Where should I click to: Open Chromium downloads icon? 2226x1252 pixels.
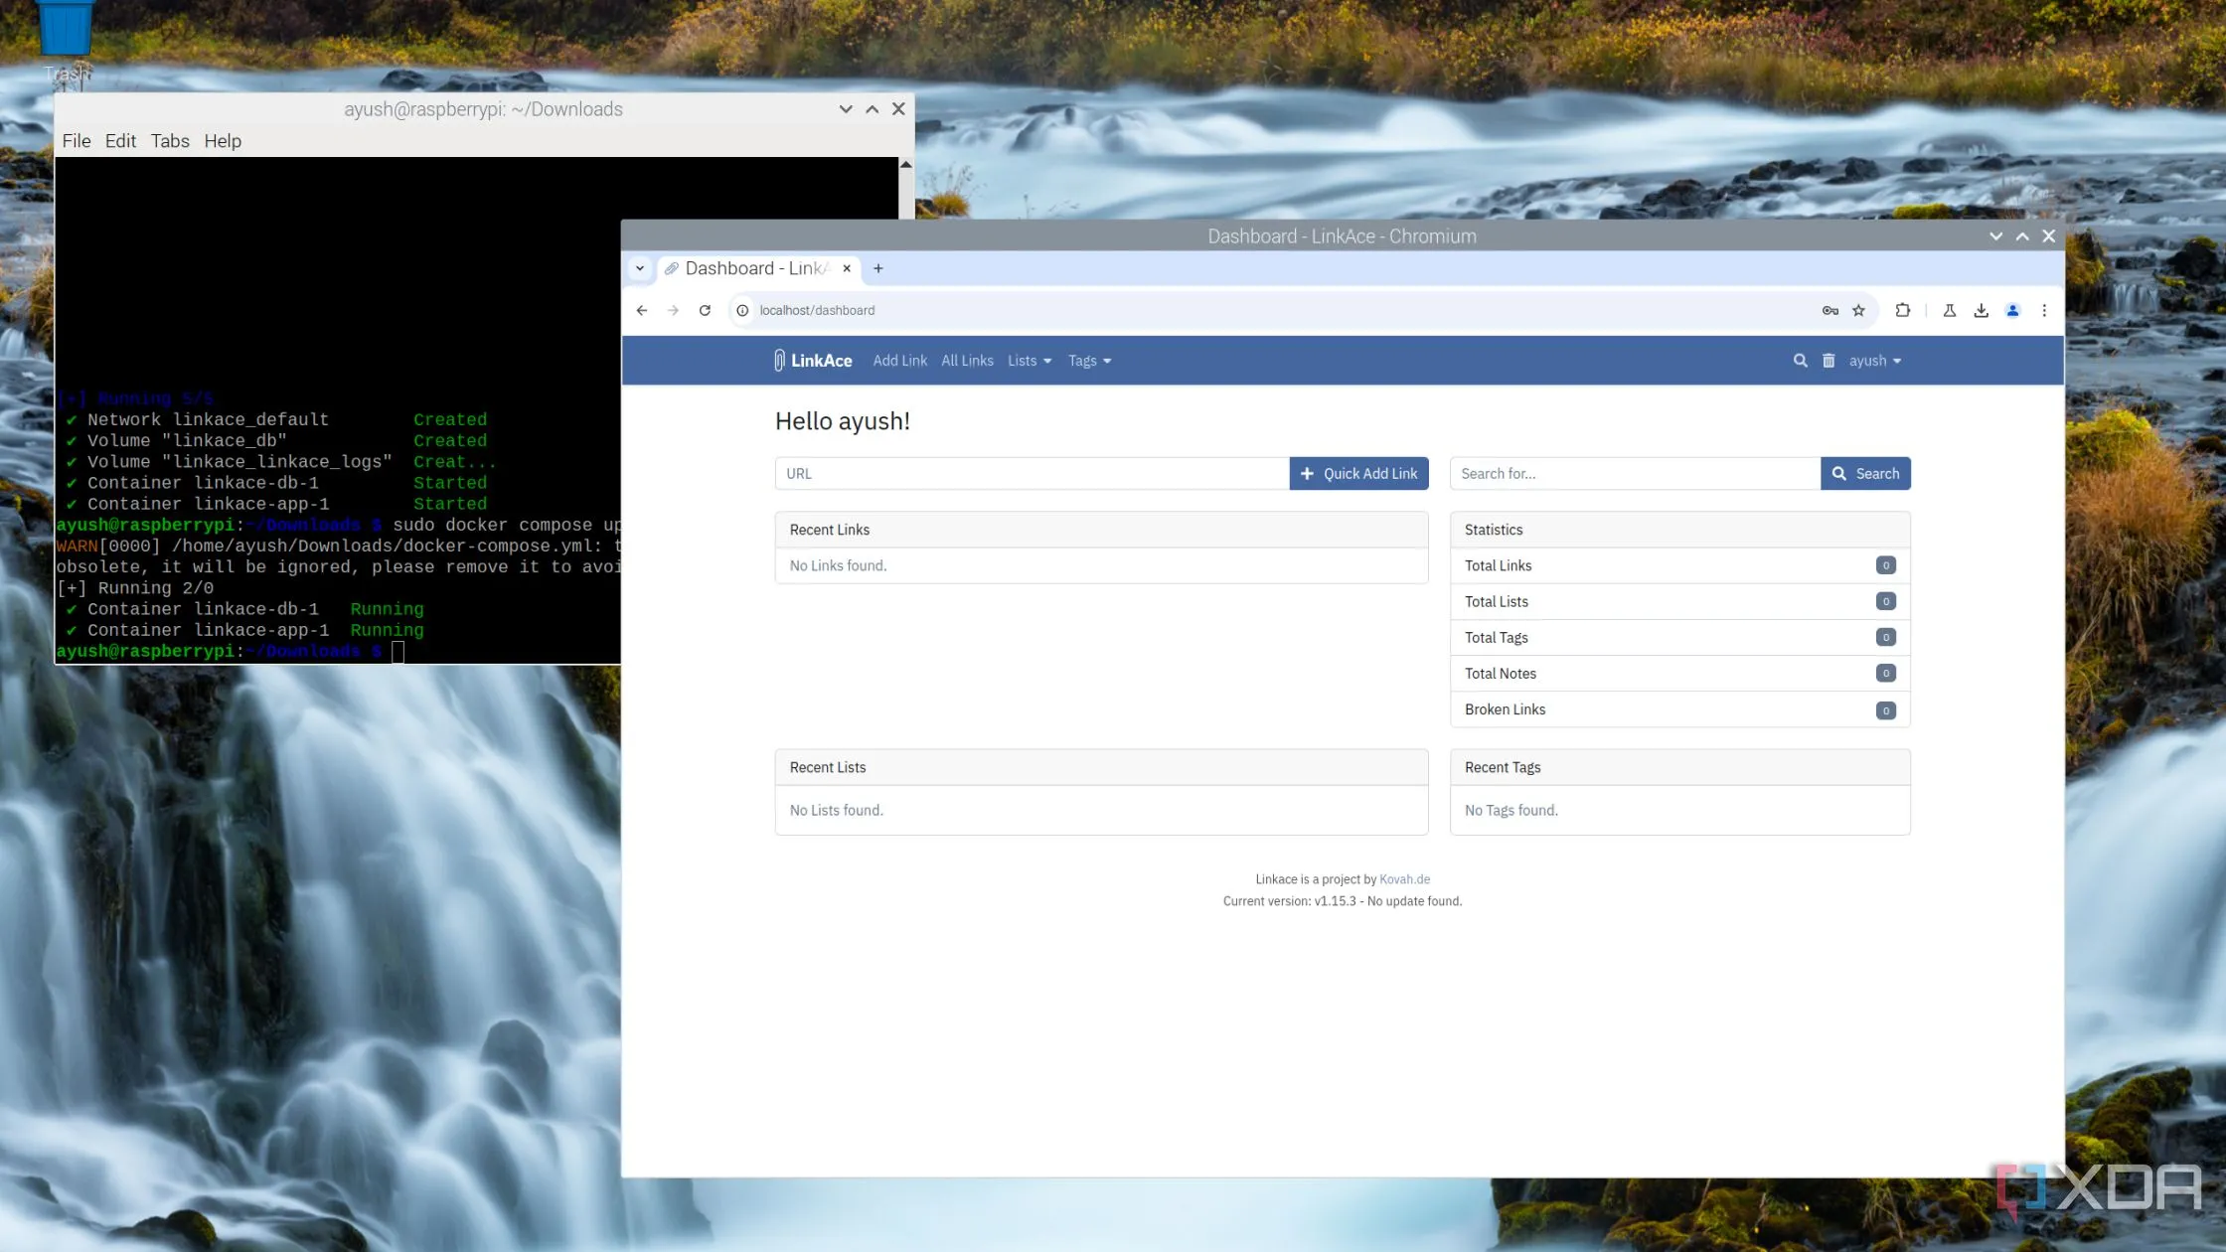(1981, 310)
